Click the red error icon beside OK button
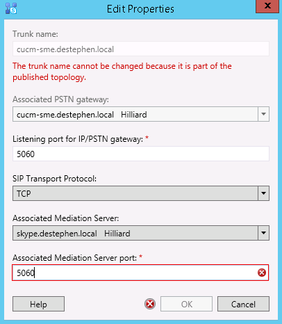Viewport: 282px width, 324px height. pyautogui.click(x=150, y=304)
